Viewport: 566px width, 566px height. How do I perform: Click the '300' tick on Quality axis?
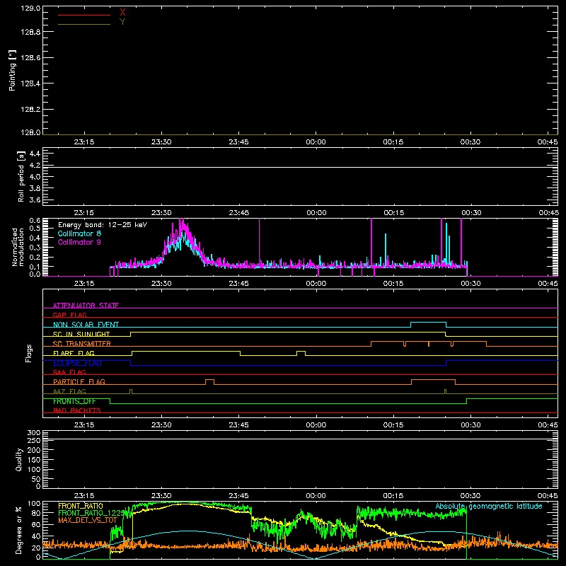(x=34, y=433)
